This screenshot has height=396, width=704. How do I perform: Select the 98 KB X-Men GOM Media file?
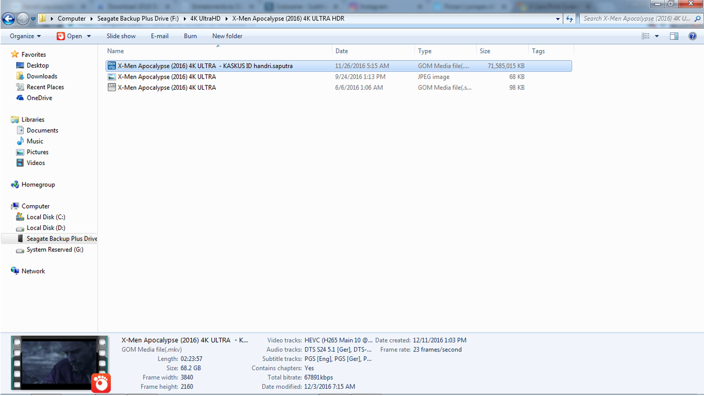[x=339, y=87]
